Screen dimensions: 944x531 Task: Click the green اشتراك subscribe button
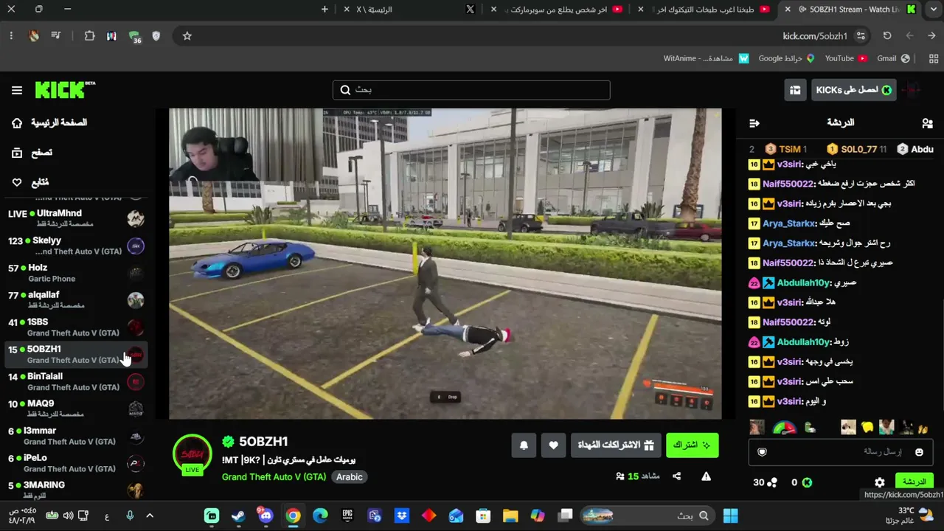[692, 445]
